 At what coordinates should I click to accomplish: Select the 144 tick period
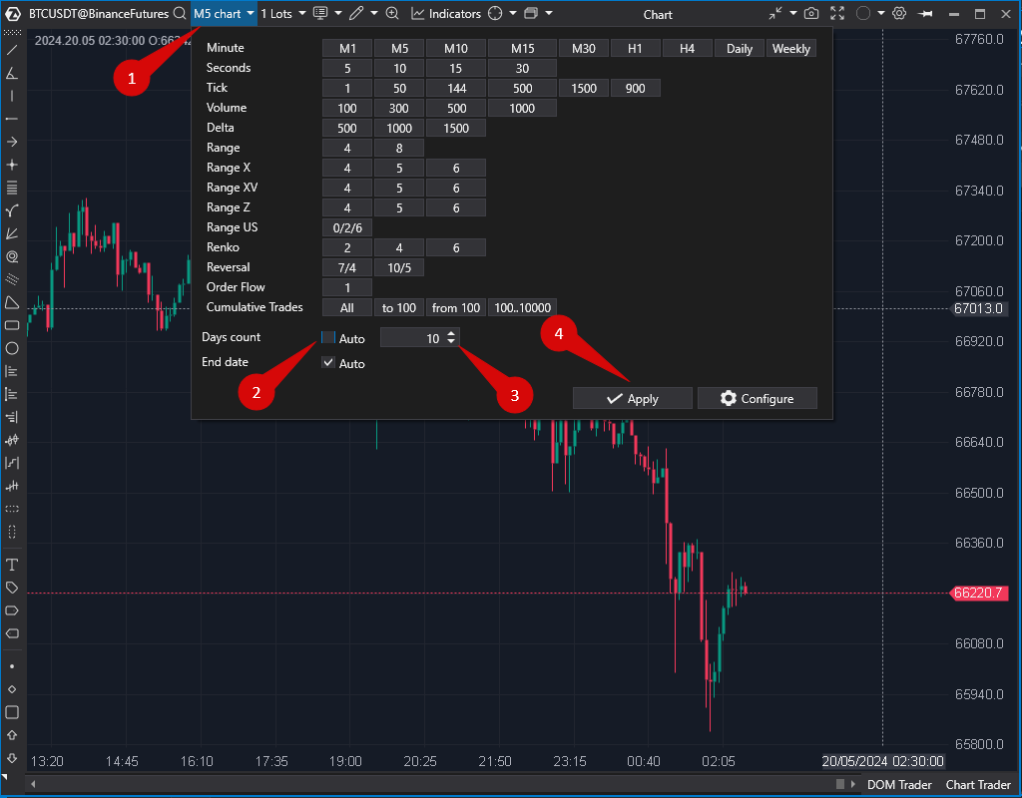click(x=456, y=89)
